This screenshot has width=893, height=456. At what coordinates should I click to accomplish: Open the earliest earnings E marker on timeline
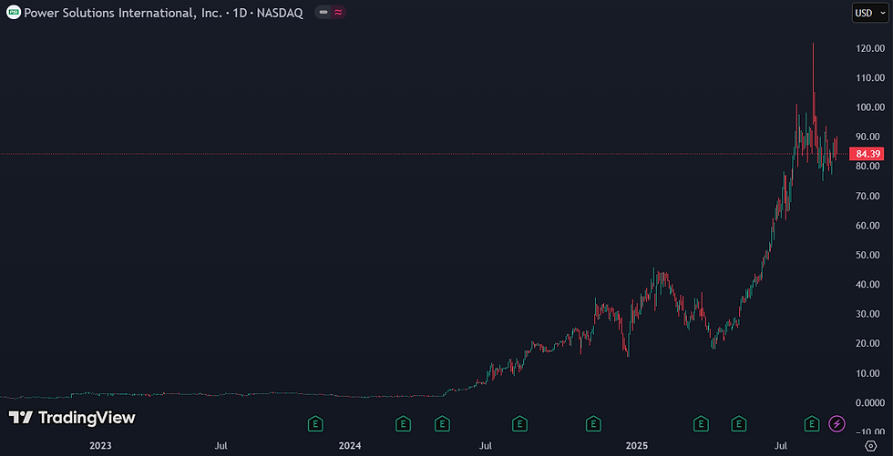pos(315,423)
